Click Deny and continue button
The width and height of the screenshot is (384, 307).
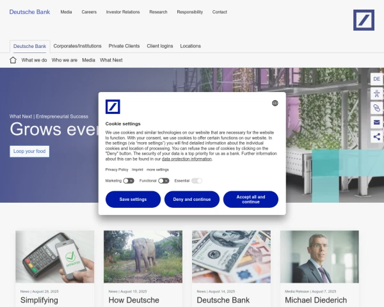[192, 200]
